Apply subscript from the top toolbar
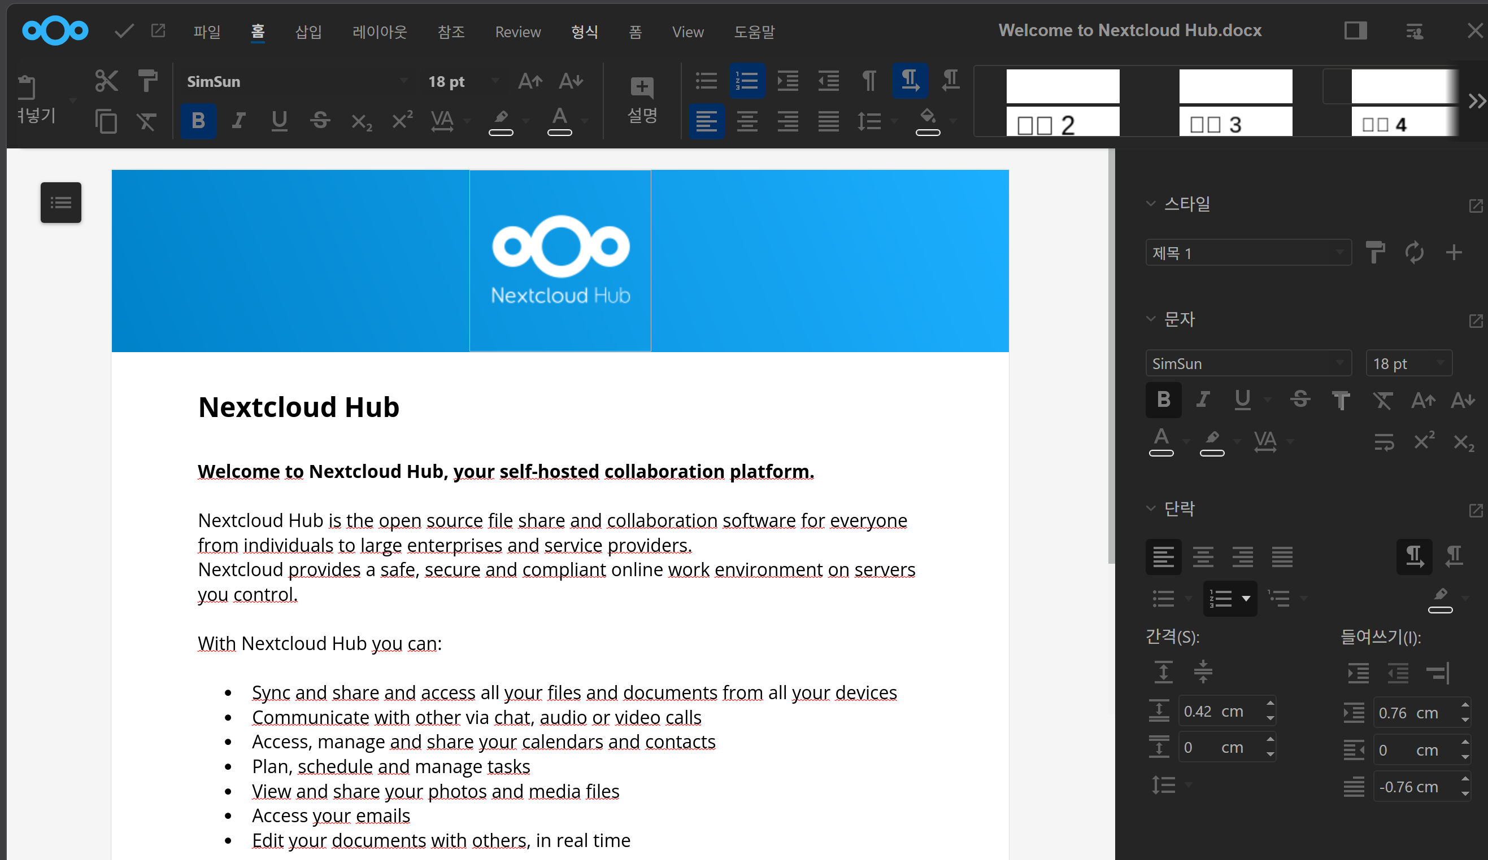The image size is (1488, 860). click(362, 121)
